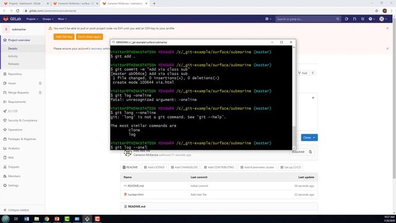396x223 pixels.
Task: Select Activity under Project overview
Action: 13,56
